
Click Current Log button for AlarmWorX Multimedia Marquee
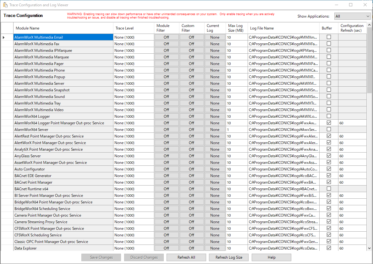[x=215, y=57]
